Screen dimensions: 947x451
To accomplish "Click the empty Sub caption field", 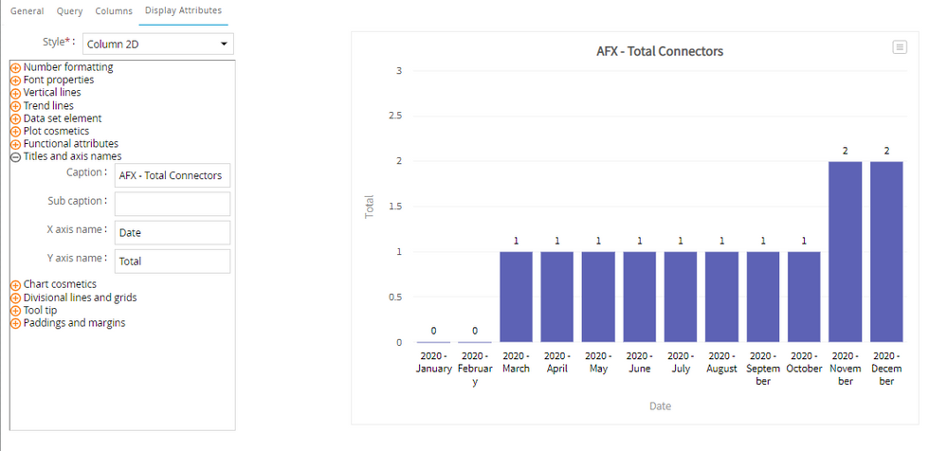I will pos(172,204).
